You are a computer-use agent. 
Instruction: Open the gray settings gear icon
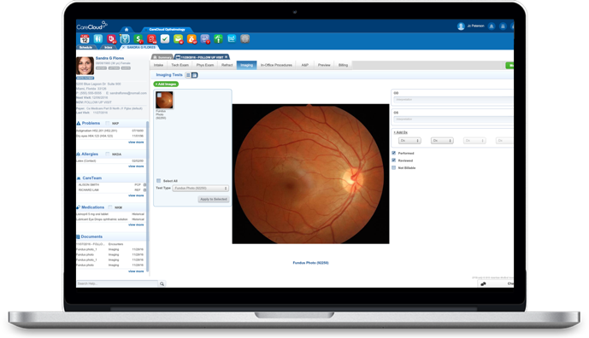tap(244, 38)
